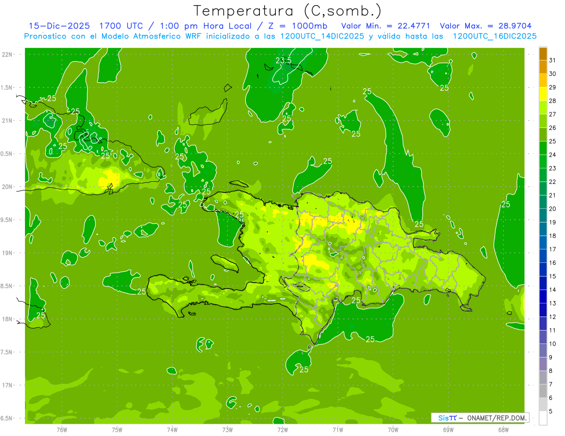The image size is (565, 436).
Task: Click green legend swatch between 24 and 25
Action: point(543,148)
